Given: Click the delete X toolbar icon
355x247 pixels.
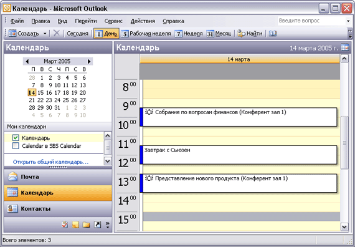Looking at the screenshot, I should coord(57,33).
